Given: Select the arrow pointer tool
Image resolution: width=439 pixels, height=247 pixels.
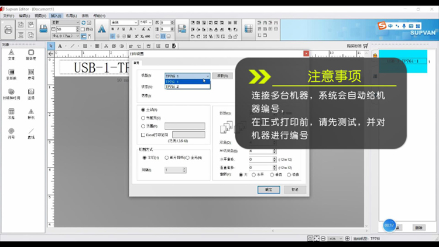Looking at the screenshot, I should 52,46.
